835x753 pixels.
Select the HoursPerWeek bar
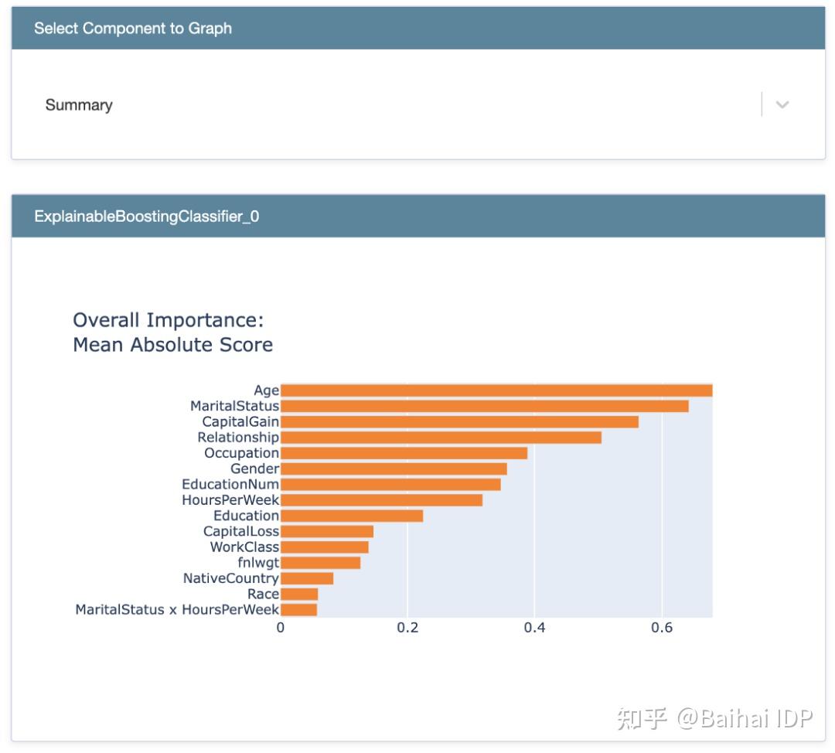(381, 500)
